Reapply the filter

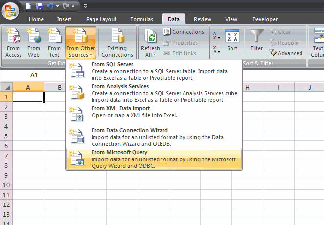[284, 43]
